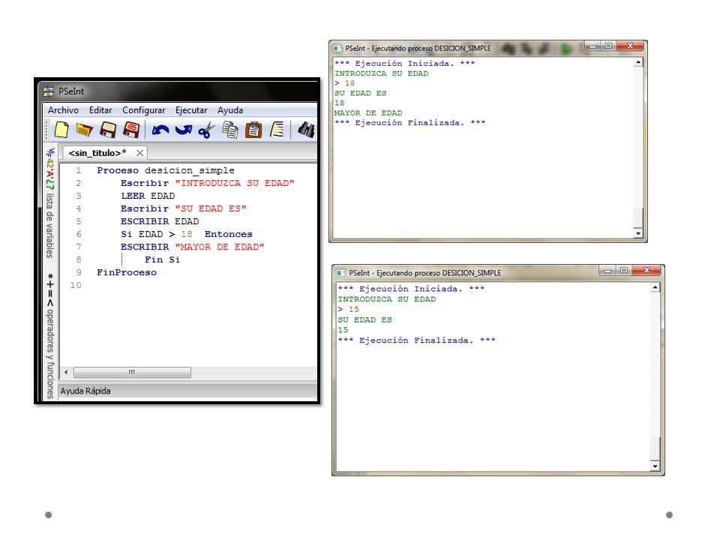Image resolution: width=720 pixels, height=540 pixels.
Task: Click the string "SU EDAD ES" on line 4
Action: (211, 209)
